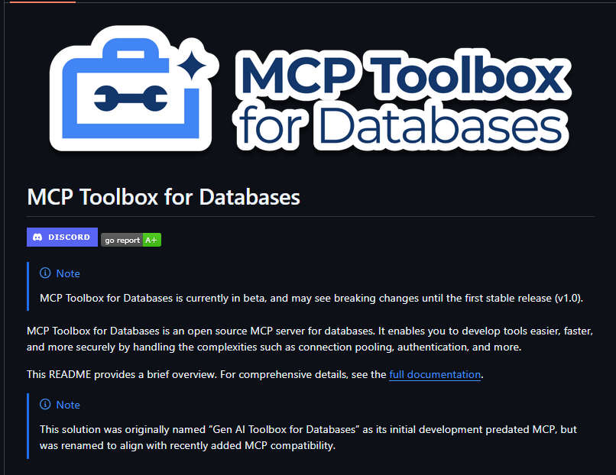
Task: Open the Discord badge link
Action: pyautogui.click(x=62, y=237)
